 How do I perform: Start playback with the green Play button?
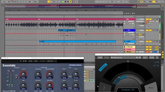point(63,2)
